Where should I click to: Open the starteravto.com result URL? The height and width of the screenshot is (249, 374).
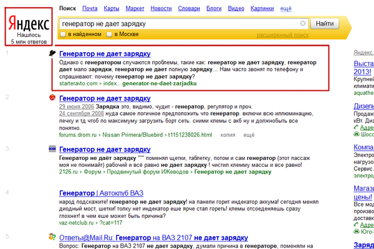128,83
